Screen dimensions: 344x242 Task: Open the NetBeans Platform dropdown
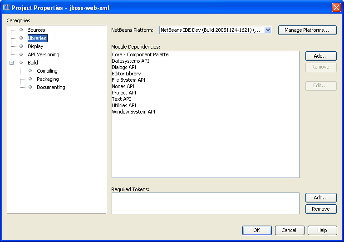[x=268, y=30]
